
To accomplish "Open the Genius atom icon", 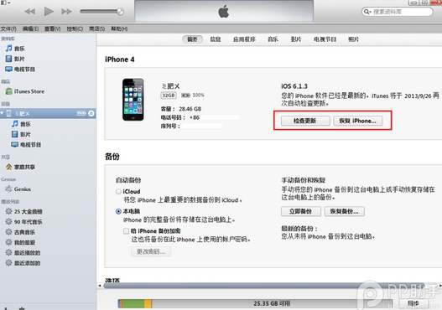I will tap(9, 189).
